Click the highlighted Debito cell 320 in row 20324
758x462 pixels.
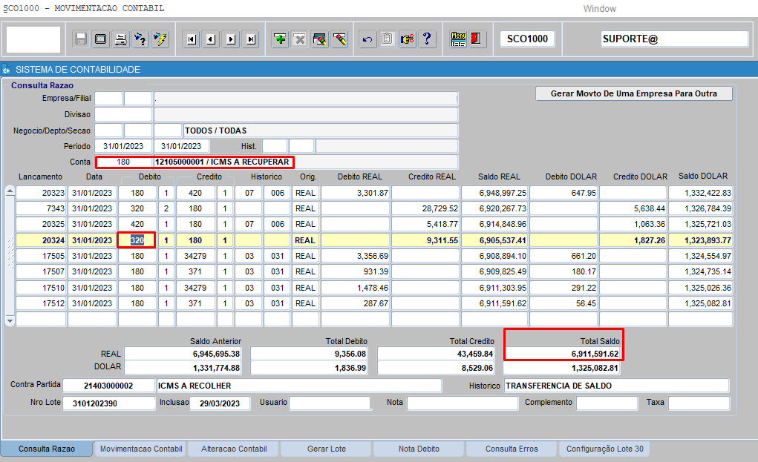point(137,240)
